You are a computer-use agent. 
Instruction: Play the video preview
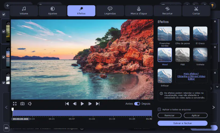[x=82, y=104]
